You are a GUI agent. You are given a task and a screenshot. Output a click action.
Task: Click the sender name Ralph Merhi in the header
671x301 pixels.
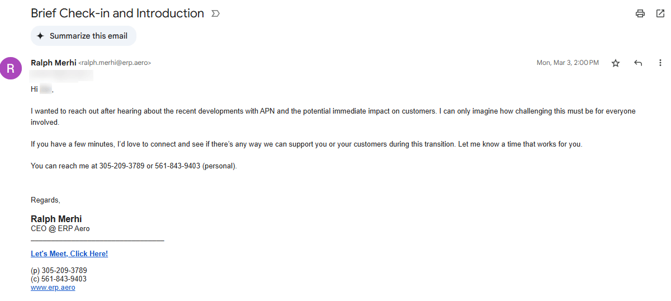[54, 63]
